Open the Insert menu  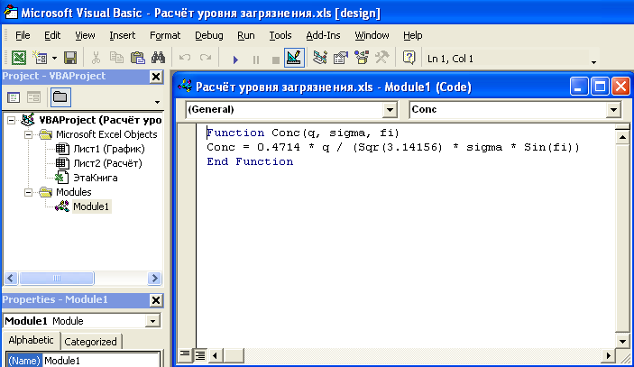122,35
